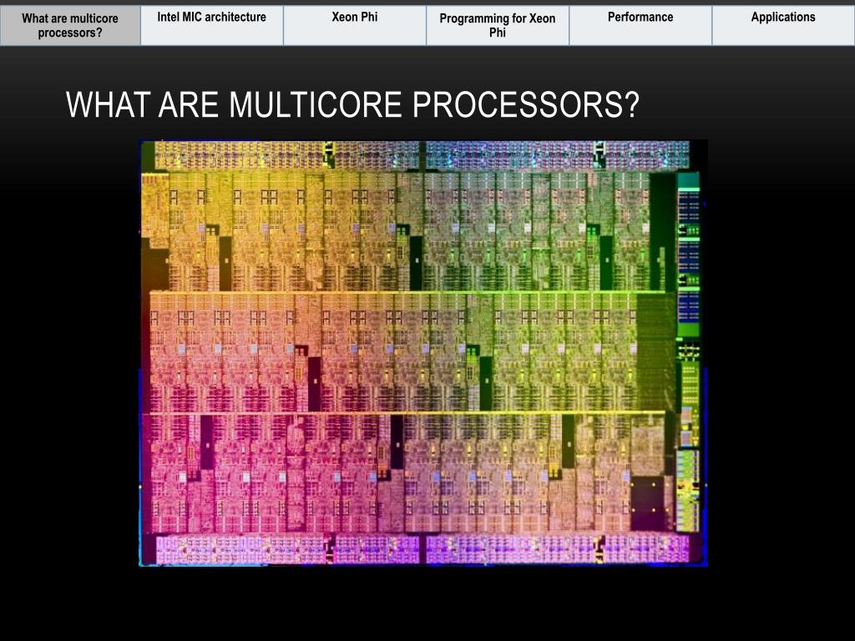
Task: Jump to the Applications tab
Action: (x=783, y=26)
